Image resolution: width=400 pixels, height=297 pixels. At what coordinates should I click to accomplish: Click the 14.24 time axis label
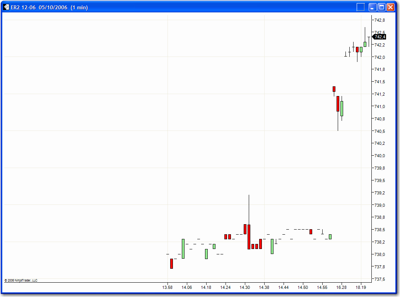(226, 288)
